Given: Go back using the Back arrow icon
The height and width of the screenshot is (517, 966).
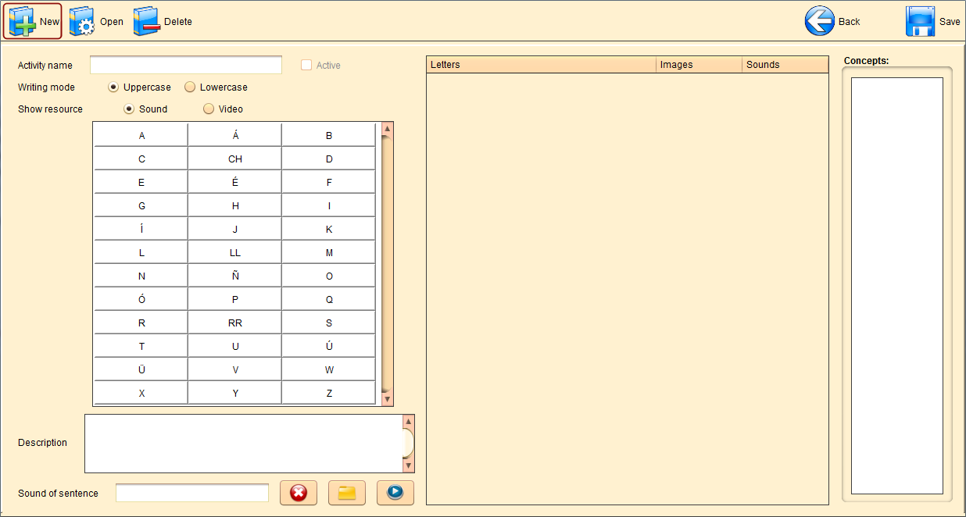Looking at the screenshot, I should click(820, 21).
